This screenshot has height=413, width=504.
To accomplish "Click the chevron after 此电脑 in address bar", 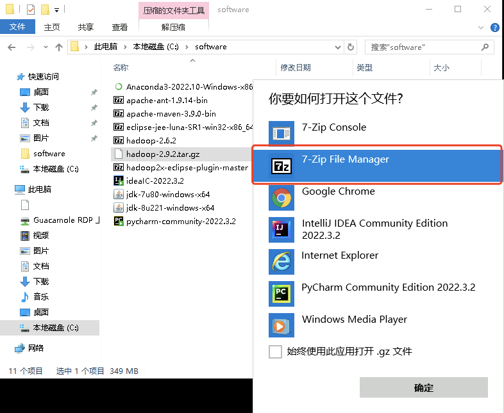I will pyautogui.click(x=125, y=47).
